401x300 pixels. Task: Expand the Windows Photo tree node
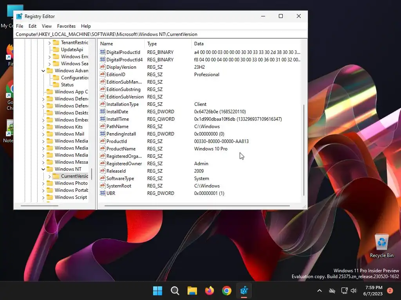43,184
